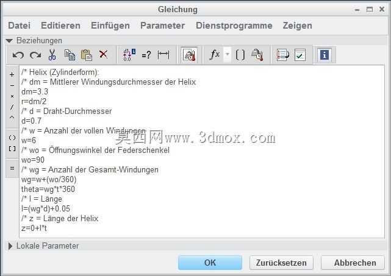This screenshot has width=391, height=276.
Task: Click the line l=(wg*d)+0.05
Action: [46, 209]
